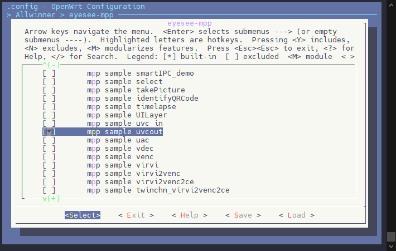
Task: Open Help from bottom buttons
Action: 190,215
